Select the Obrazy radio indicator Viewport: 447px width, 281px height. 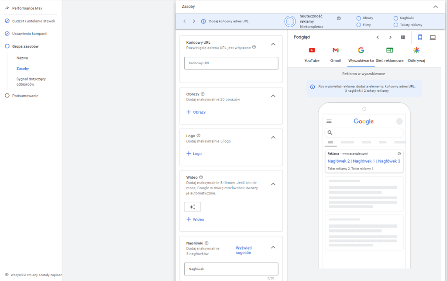[x=358, y=18]
